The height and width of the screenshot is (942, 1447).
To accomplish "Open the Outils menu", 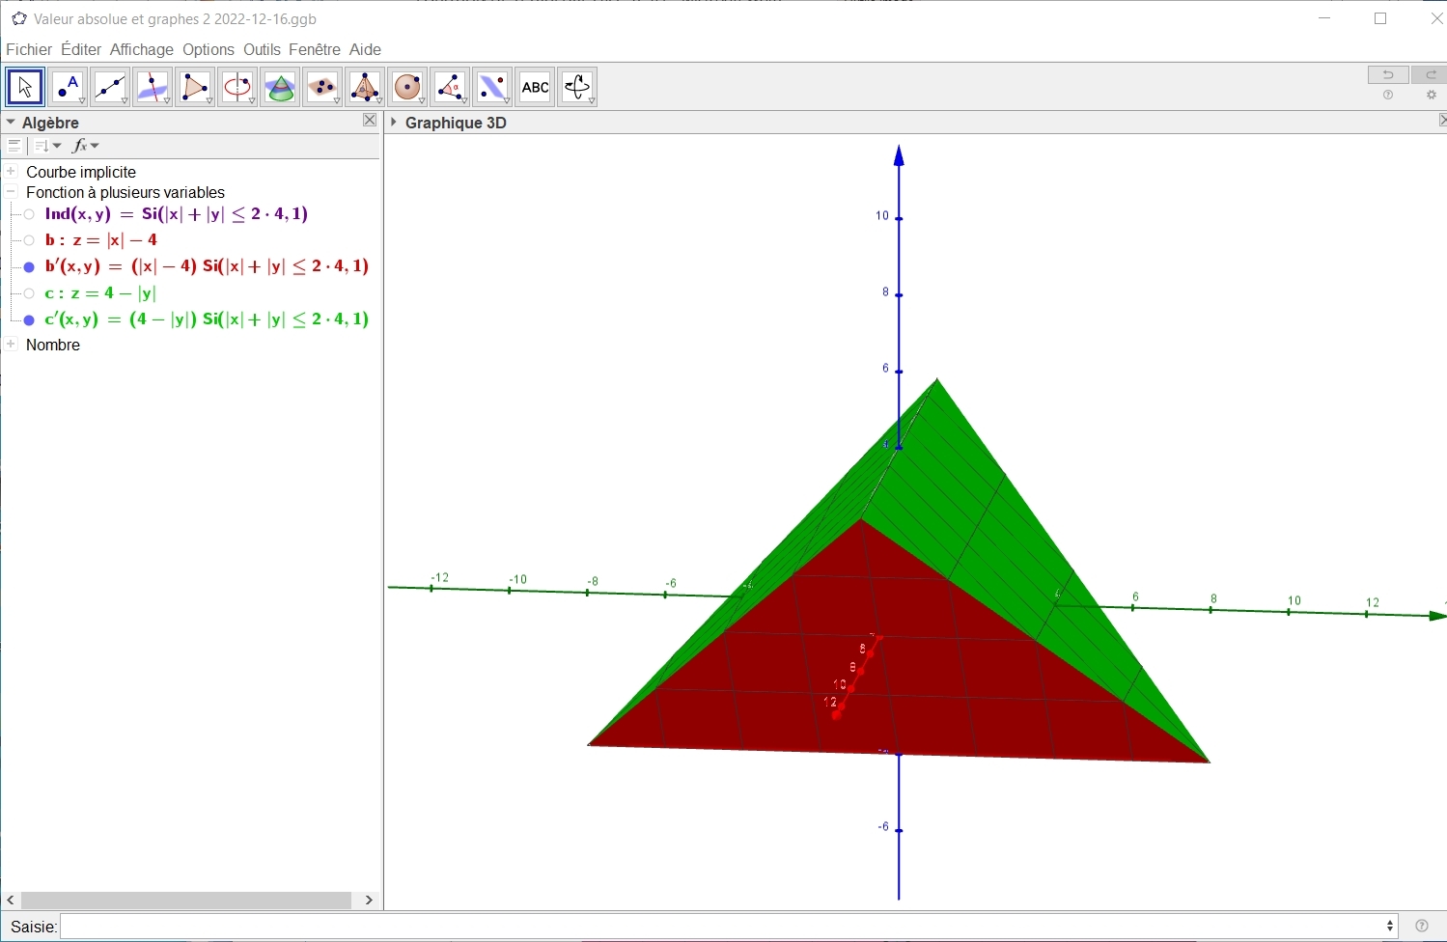I will 262,49.
